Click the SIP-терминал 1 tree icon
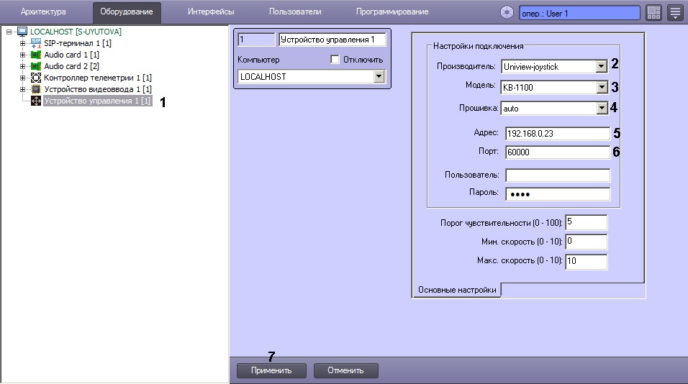 (36, 43)
